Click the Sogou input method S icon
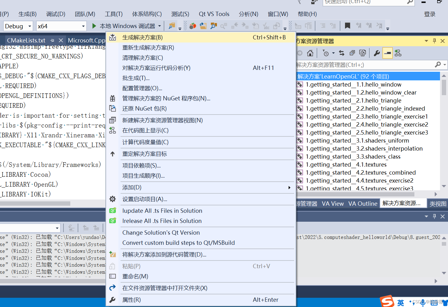This screenshot has width=448, height=307. pyautogui.click(x=387, y=301)
